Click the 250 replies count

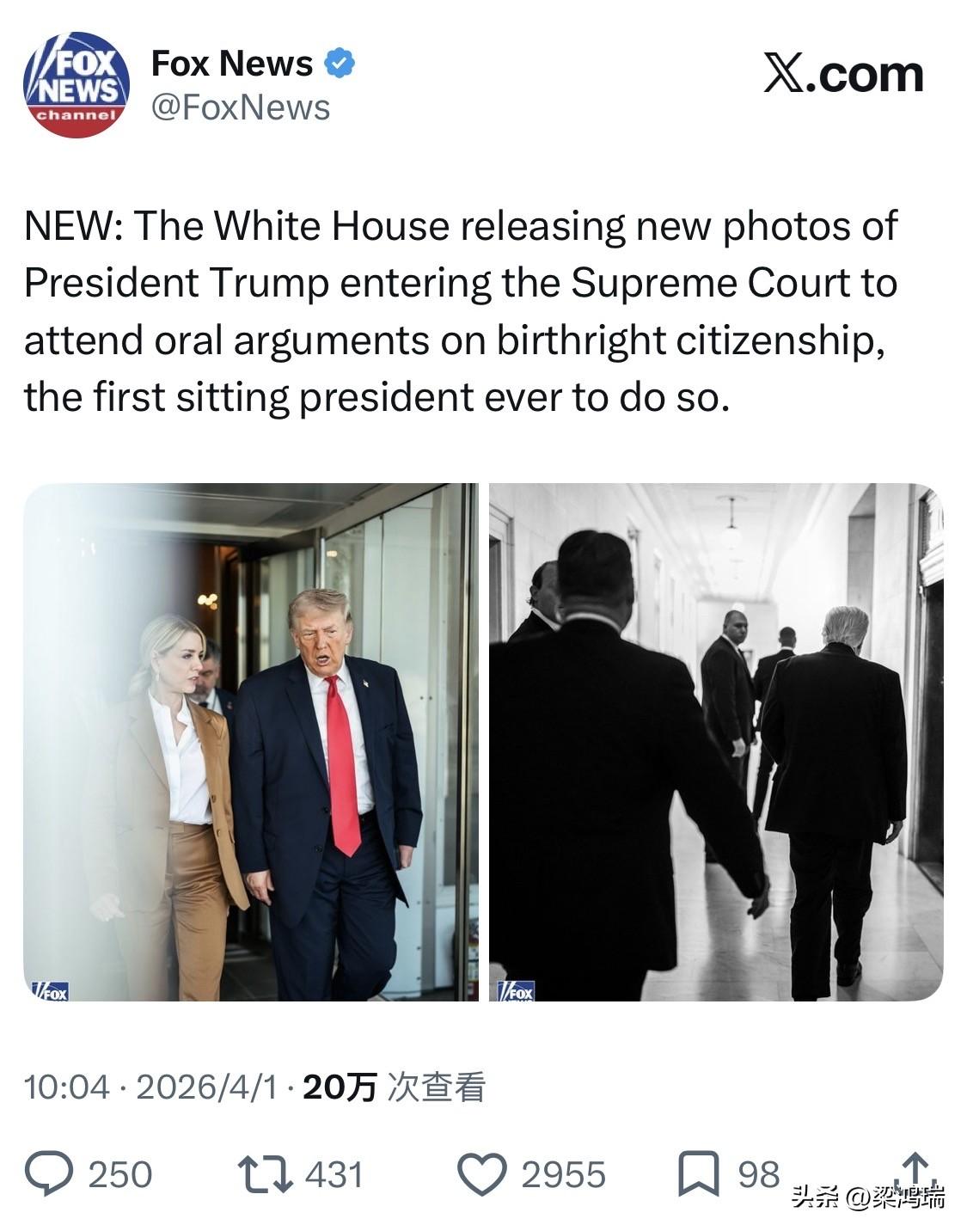point(120,1175)
